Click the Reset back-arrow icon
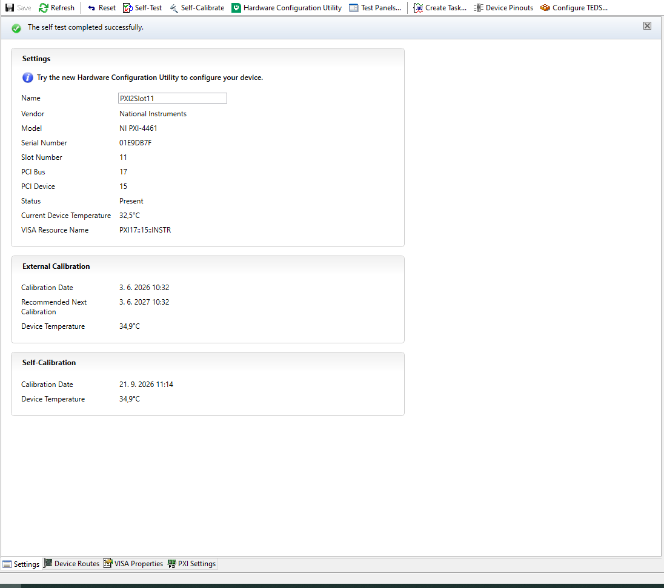Image resolution: width=664 pixels, height=588 pixels. click(x=91, y=8)
